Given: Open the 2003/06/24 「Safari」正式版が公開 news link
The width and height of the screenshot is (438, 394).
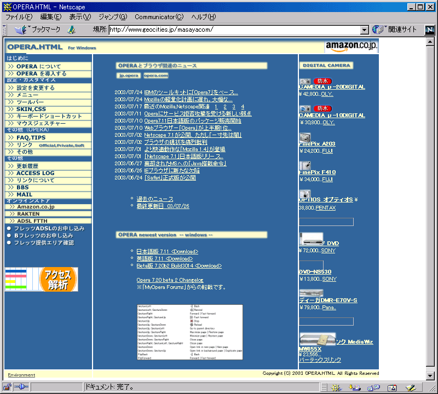Looking at the screenshot, I should coord(170,178).
